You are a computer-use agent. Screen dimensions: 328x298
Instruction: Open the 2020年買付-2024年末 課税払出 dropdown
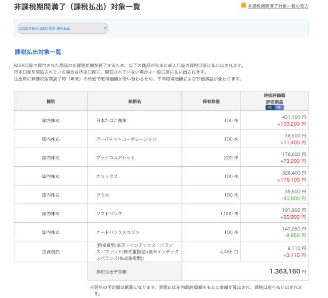pos(62,28)
